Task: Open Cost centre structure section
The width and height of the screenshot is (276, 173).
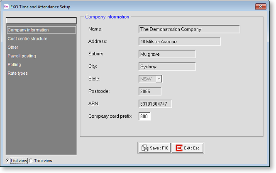Action: click(x=27, y=39)
